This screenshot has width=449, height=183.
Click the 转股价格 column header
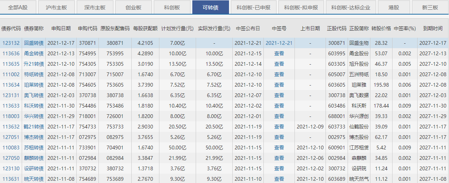click(381, 28)
